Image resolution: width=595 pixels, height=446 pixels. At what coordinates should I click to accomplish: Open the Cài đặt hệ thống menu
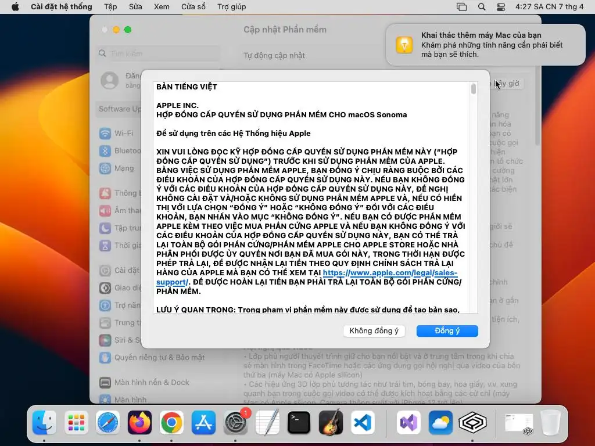point(61,7)
